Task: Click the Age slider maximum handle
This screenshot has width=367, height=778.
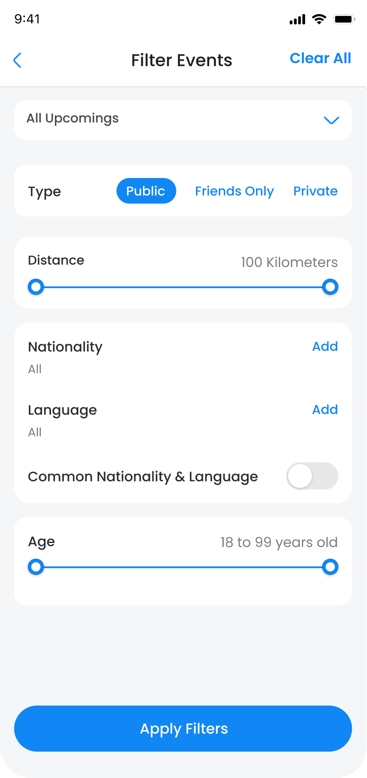Action: (x=330, y=567)
